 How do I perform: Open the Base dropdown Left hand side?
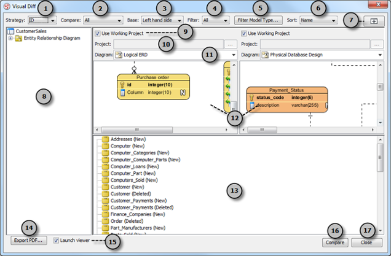162,20
